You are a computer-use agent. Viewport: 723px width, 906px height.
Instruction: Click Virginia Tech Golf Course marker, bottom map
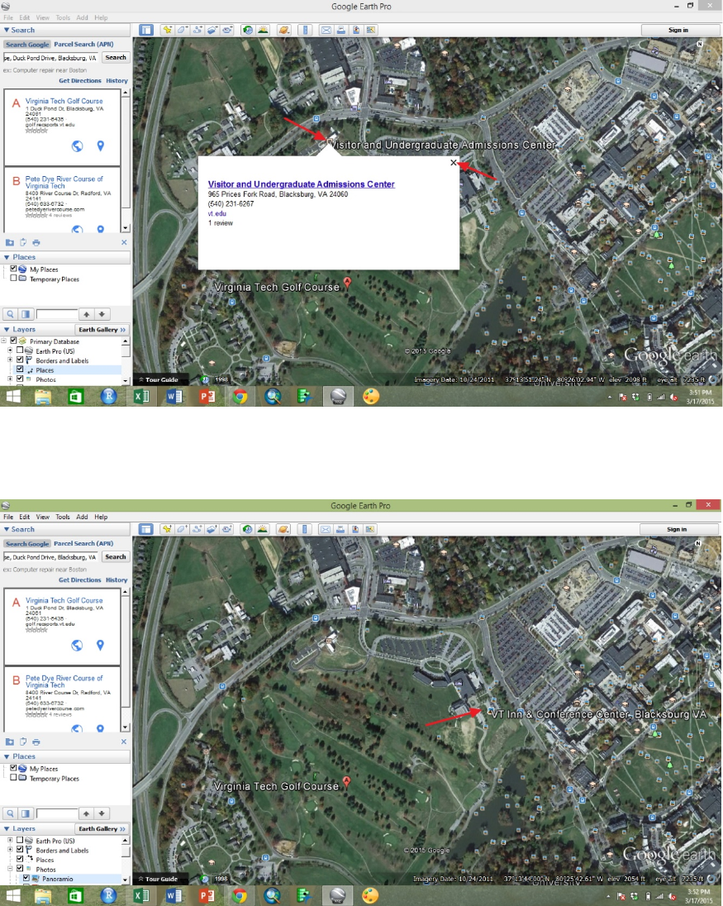[x=346, y=782]
